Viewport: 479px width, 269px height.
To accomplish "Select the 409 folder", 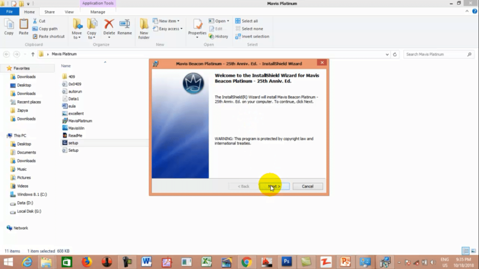I will point(68,77).
